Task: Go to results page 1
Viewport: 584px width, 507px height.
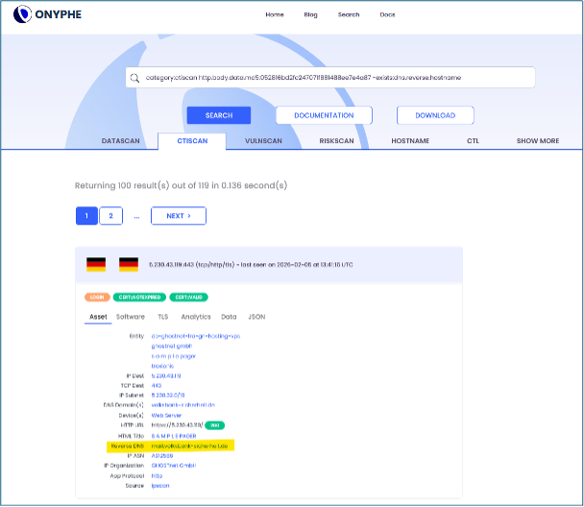Action: (86, 216)
